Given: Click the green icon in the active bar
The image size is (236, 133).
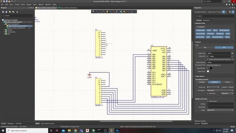Looking at the screenshot, I should [121, 11].
